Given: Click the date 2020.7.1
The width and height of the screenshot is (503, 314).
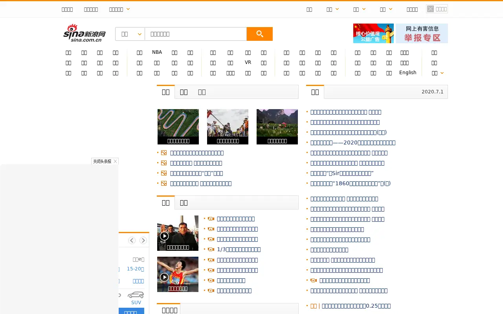Looking at the screenshot, I should (432, 92).
